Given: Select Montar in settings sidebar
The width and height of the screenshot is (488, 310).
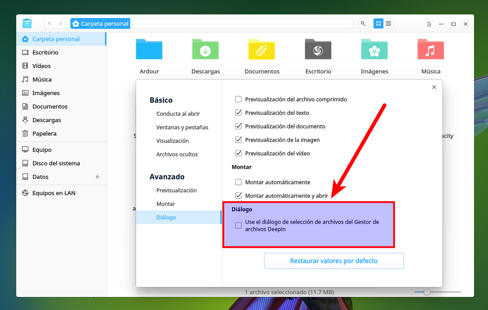Looking at the screenshot, I should [166, 204].
